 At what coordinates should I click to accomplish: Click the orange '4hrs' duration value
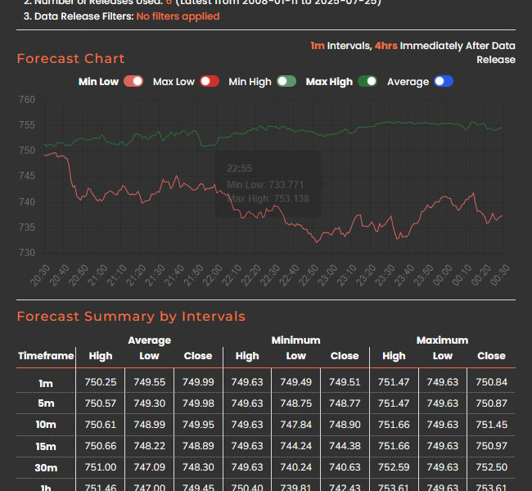[385, 46]
